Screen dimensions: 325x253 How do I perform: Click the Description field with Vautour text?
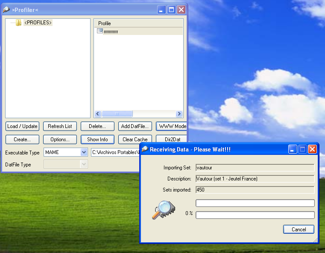tap(255, 179)
